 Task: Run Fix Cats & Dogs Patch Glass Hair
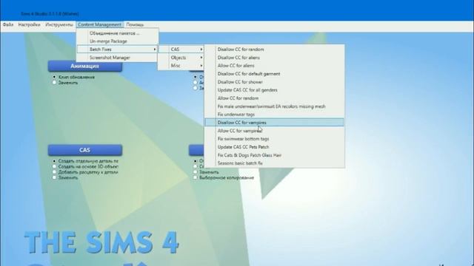pos(275,155)
